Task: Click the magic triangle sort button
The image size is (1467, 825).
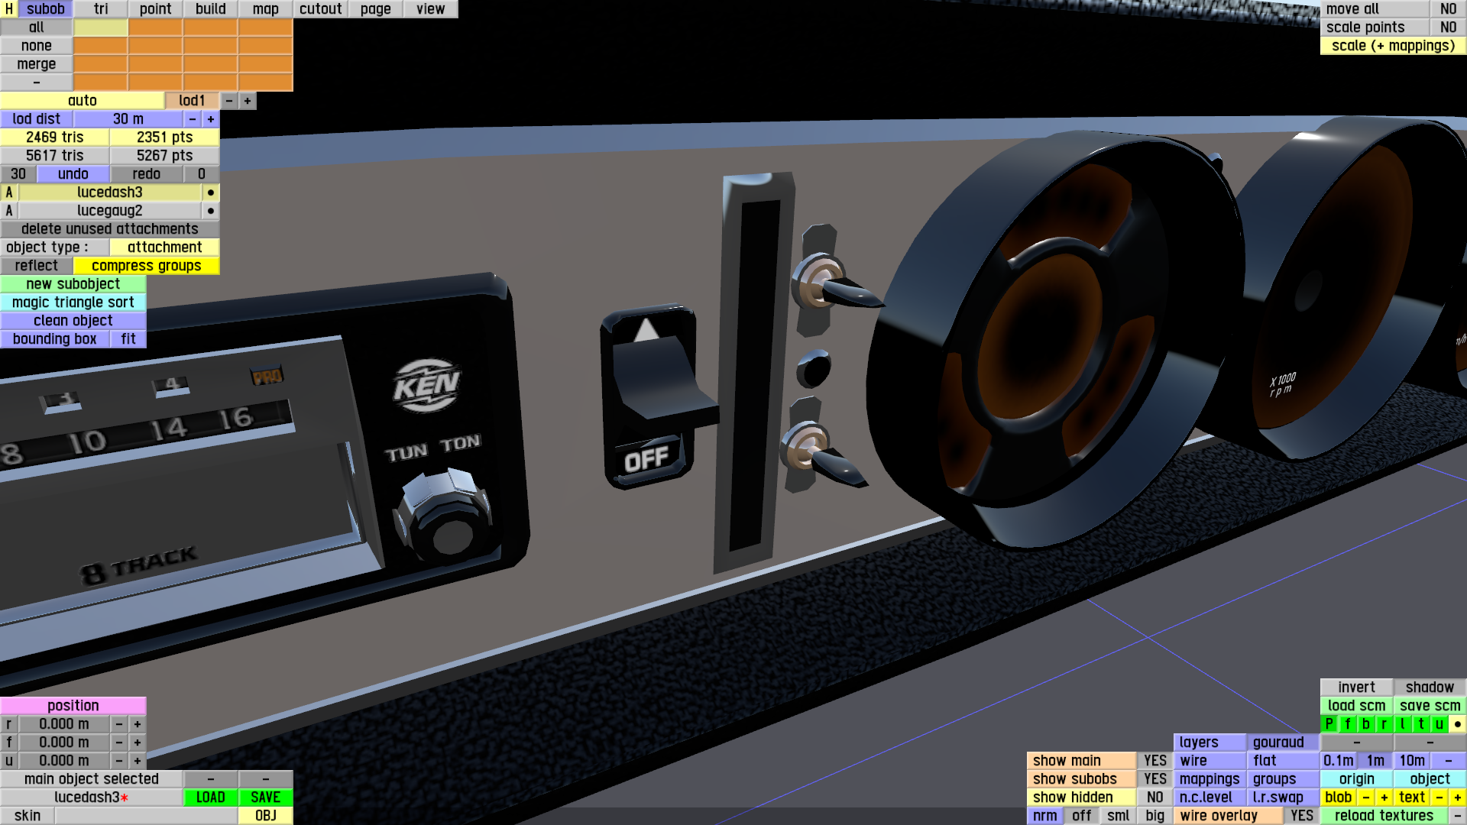Action: click(73, 302)
